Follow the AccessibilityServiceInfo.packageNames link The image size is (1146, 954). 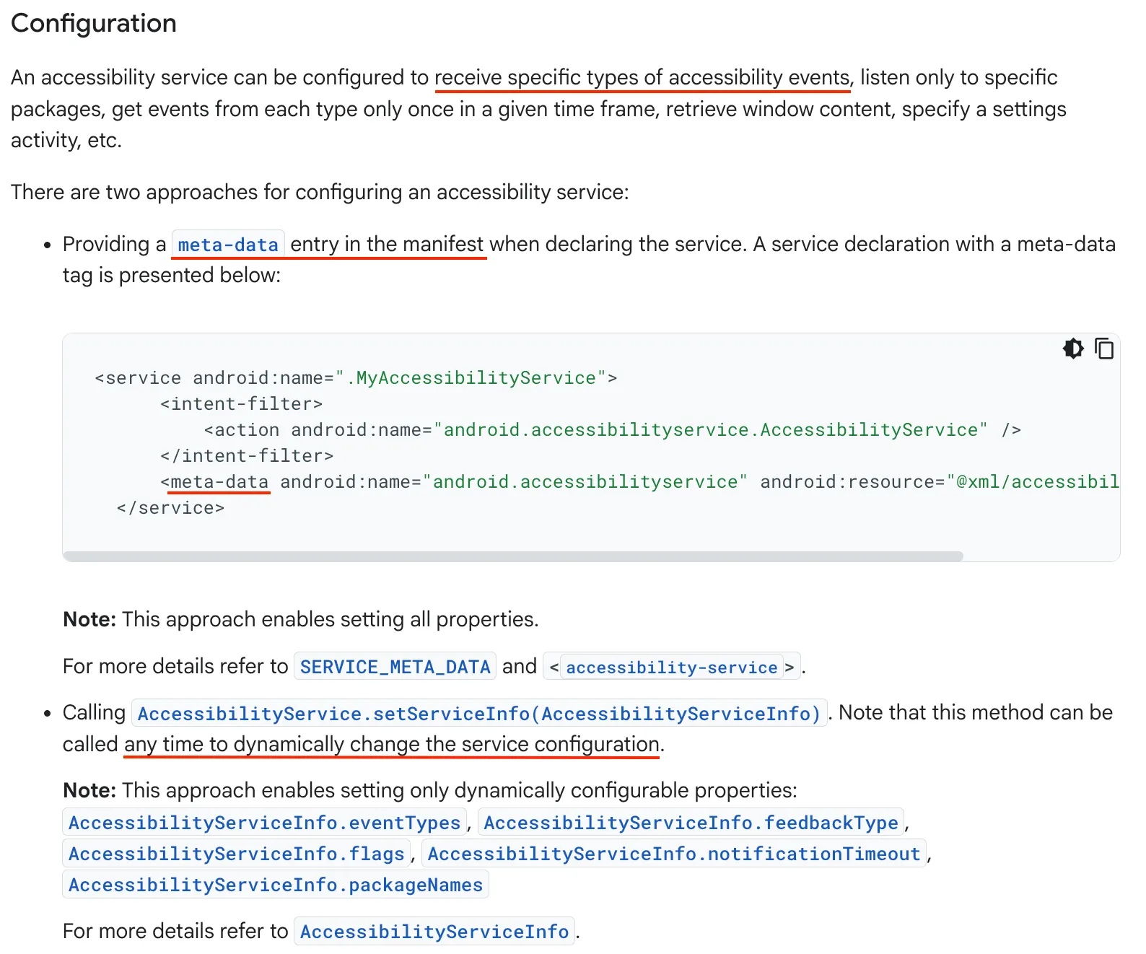[276, 885]
